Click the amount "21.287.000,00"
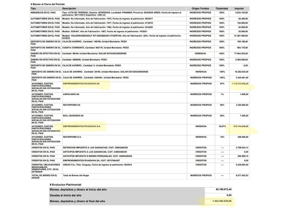Viewport: 281px width, 211px height. (241, 36)
